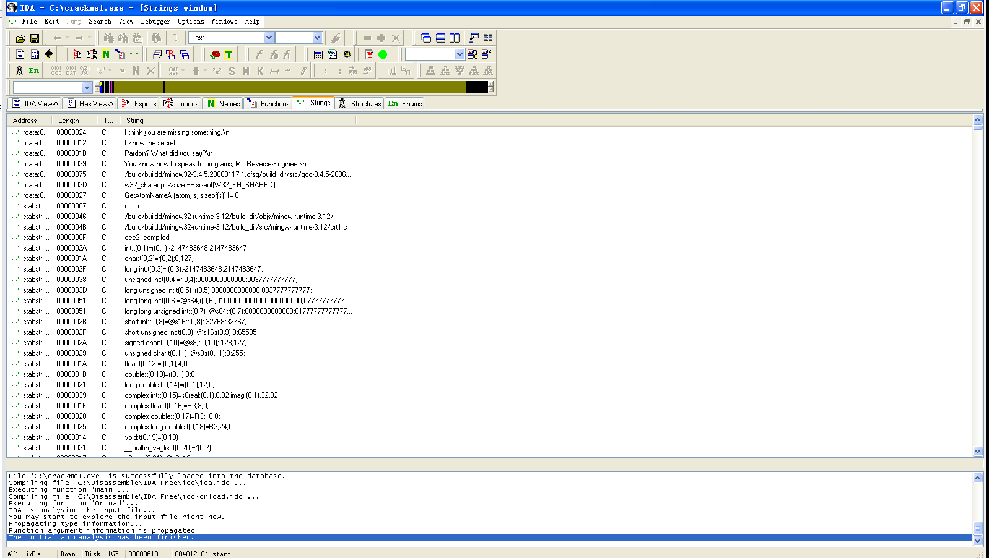
Task: Click the yellow T type libraries icon
Action: pyautogui.click(x=229, y=54)
